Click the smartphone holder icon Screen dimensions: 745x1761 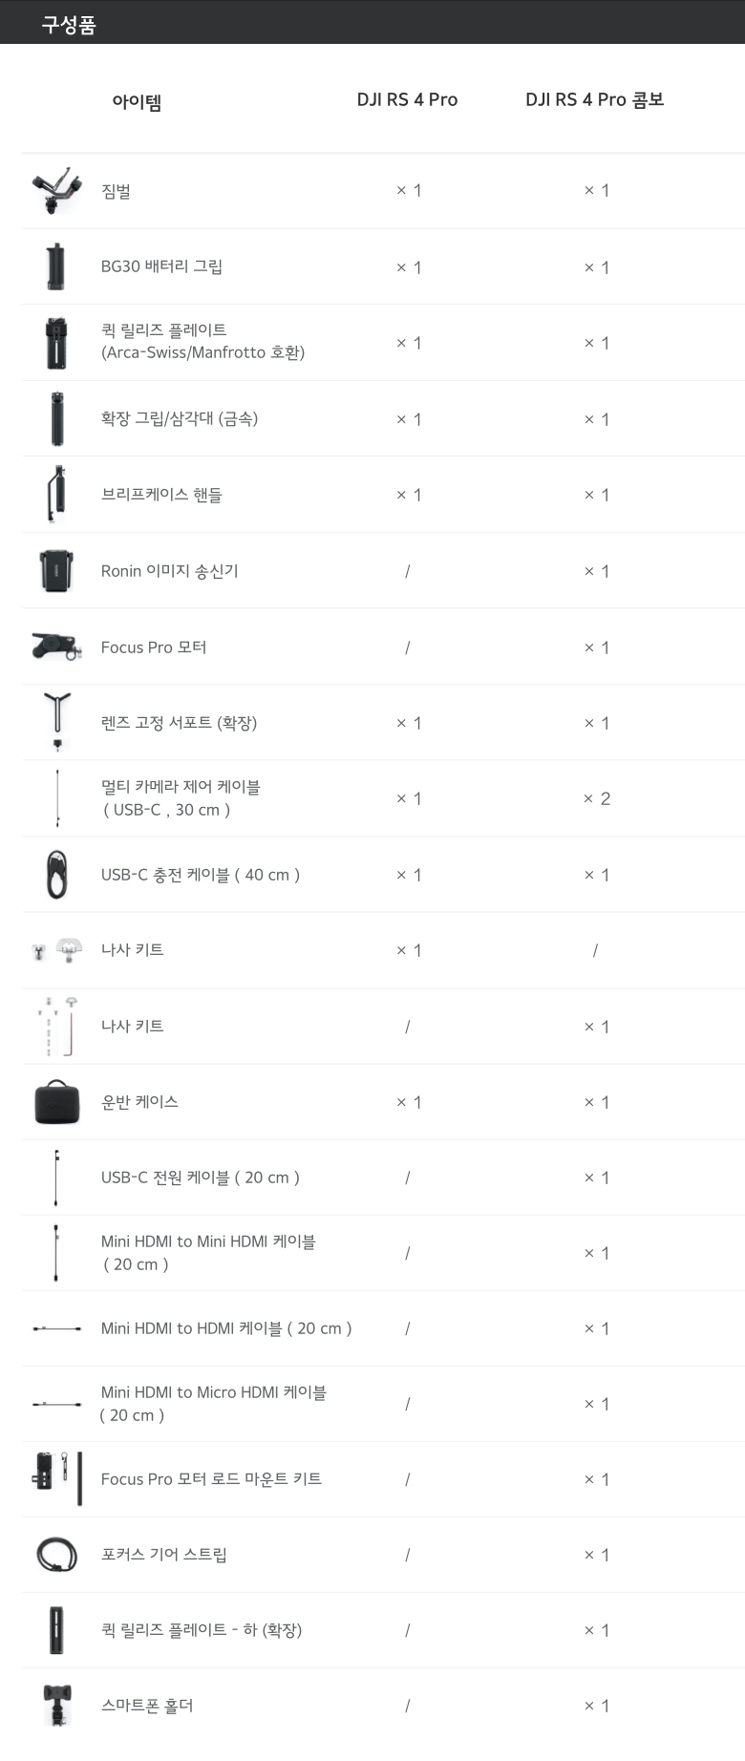(x=57, y=1706)
